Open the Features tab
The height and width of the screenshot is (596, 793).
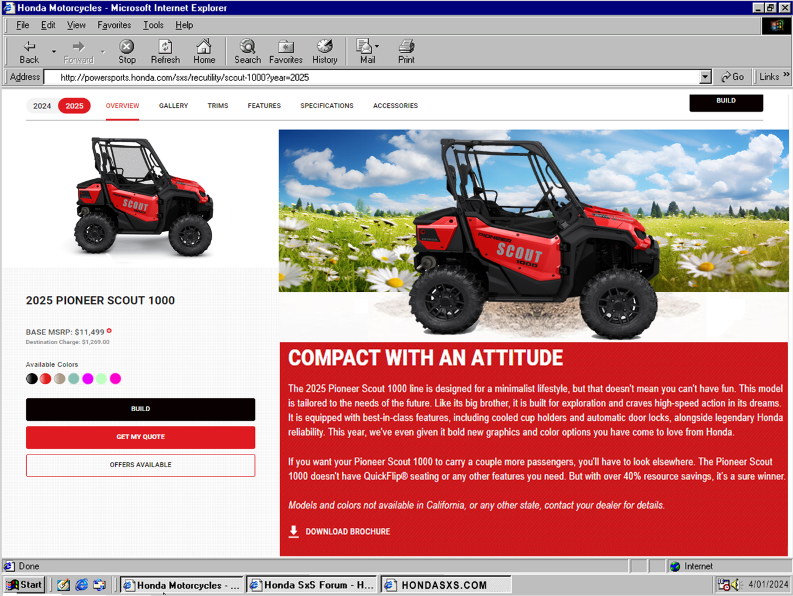(x=264, y=106)
